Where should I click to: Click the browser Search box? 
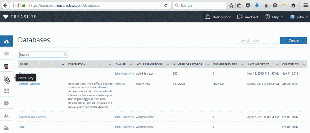(x=200, y=5)
